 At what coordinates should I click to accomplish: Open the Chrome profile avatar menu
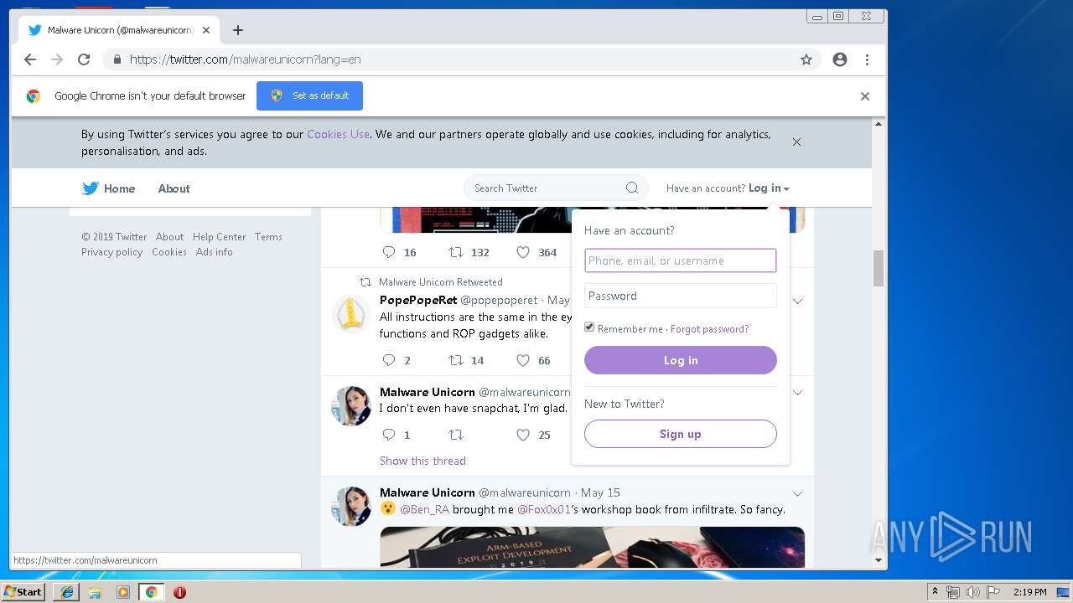point(840,59)
